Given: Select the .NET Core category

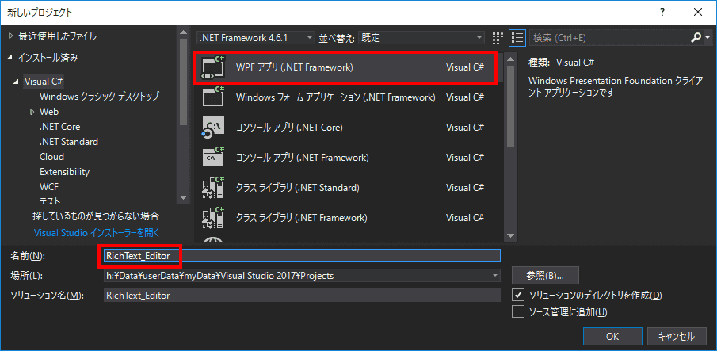Looking at the screenshot, I should [x=60, y=127].
